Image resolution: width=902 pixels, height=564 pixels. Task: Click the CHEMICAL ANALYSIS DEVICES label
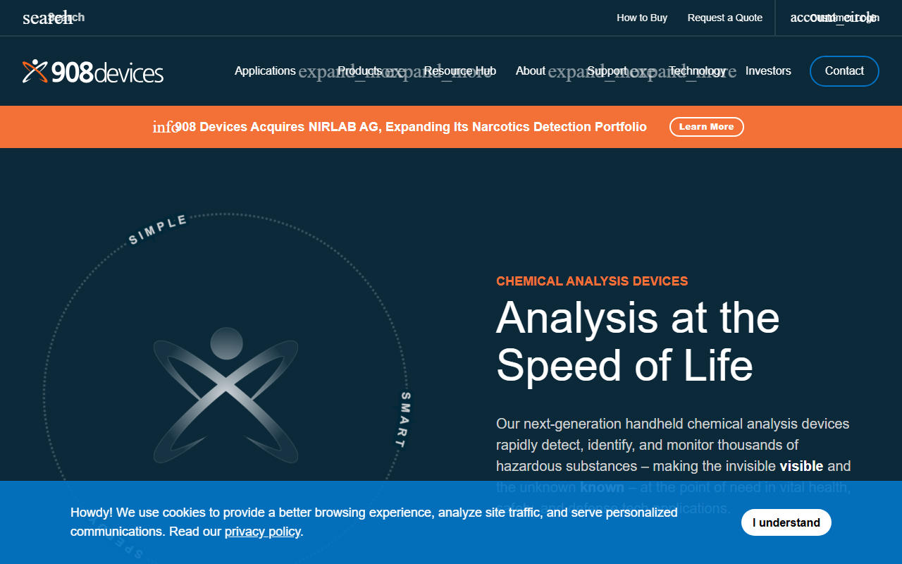(592, 281)
